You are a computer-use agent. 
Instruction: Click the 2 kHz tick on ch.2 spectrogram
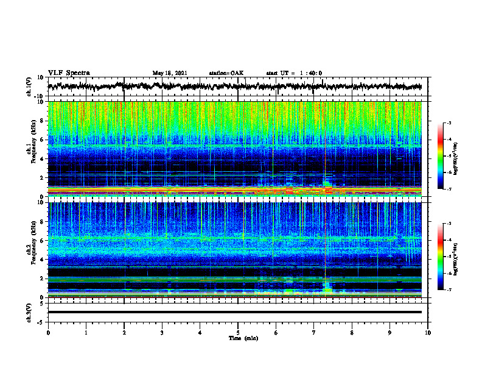[42, 279]
